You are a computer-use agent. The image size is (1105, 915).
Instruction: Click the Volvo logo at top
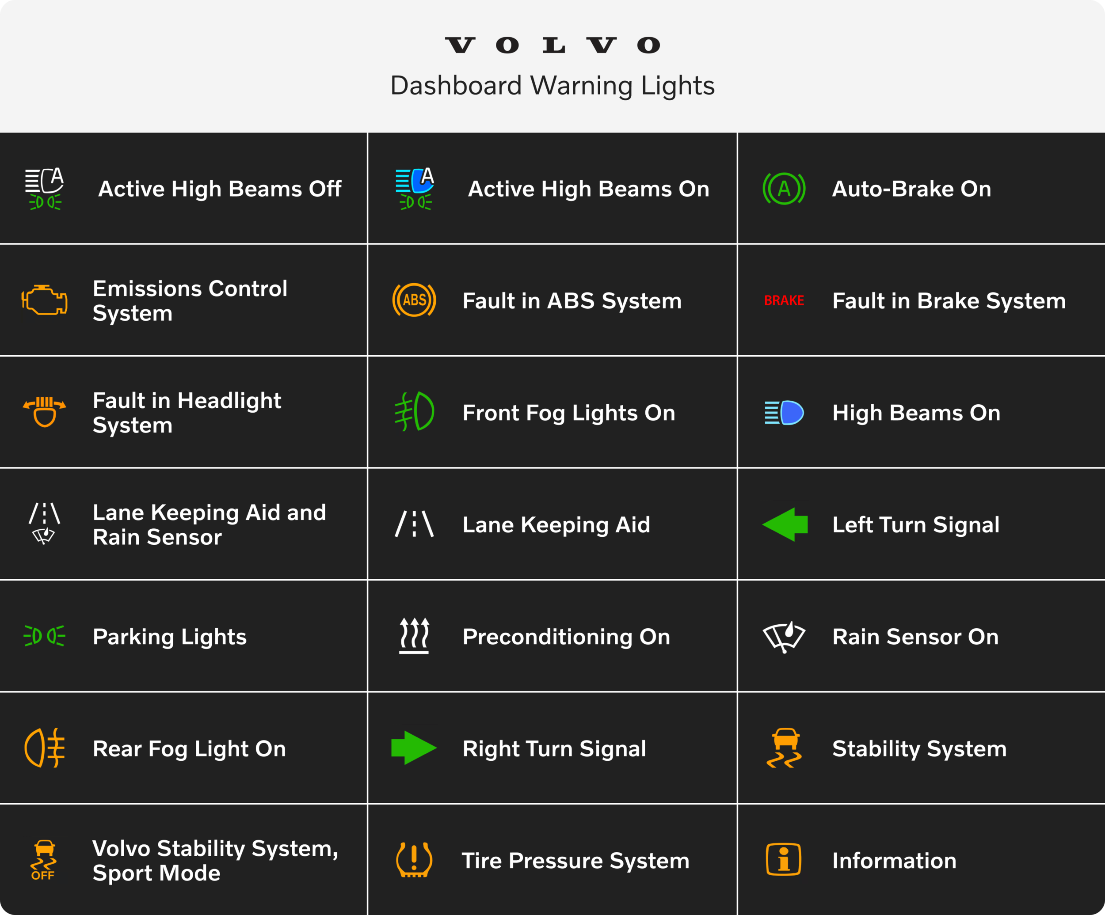click(x=552, y=45)
